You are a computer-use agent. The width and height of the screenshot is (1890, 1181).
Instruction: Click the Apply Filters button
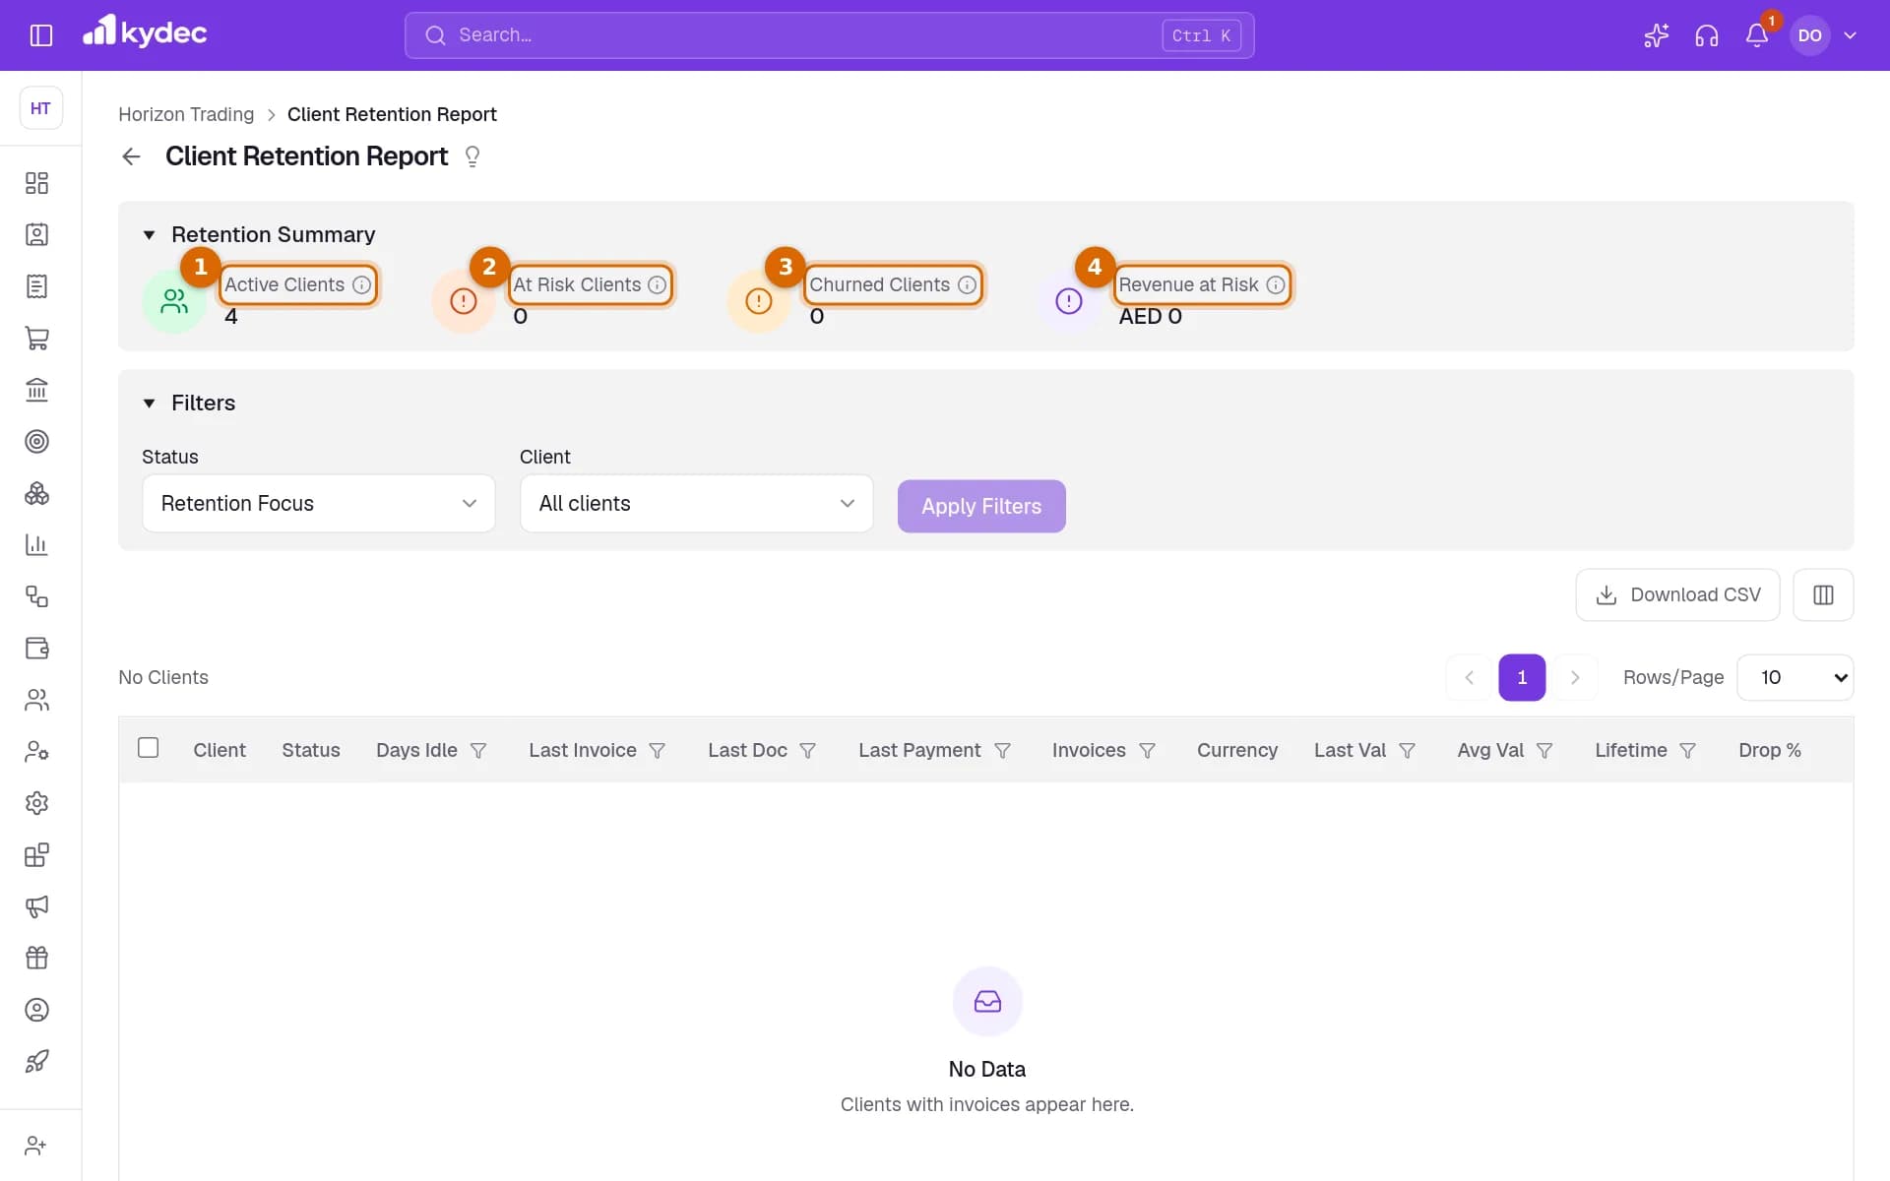tap(981, 506)
